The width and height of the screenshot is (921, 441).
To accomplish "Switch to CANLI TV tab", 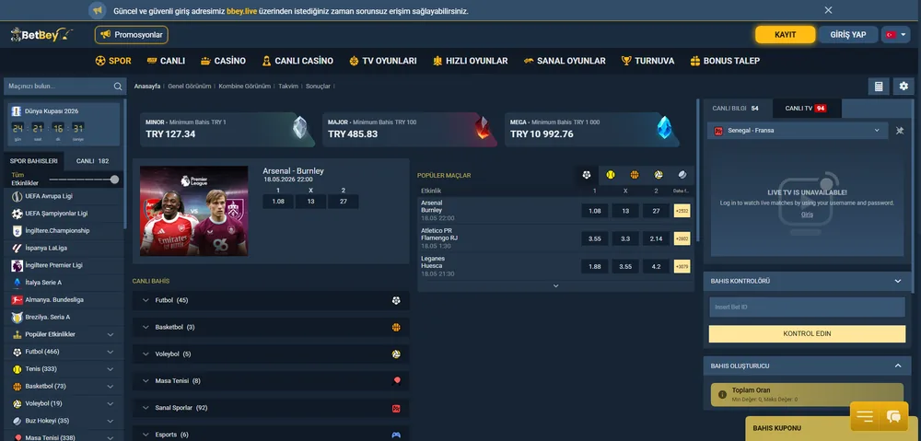I will pos(805,109).
